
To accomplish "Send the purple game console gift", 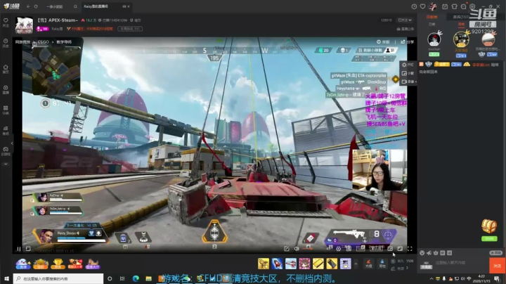I will tap(345, 264).
